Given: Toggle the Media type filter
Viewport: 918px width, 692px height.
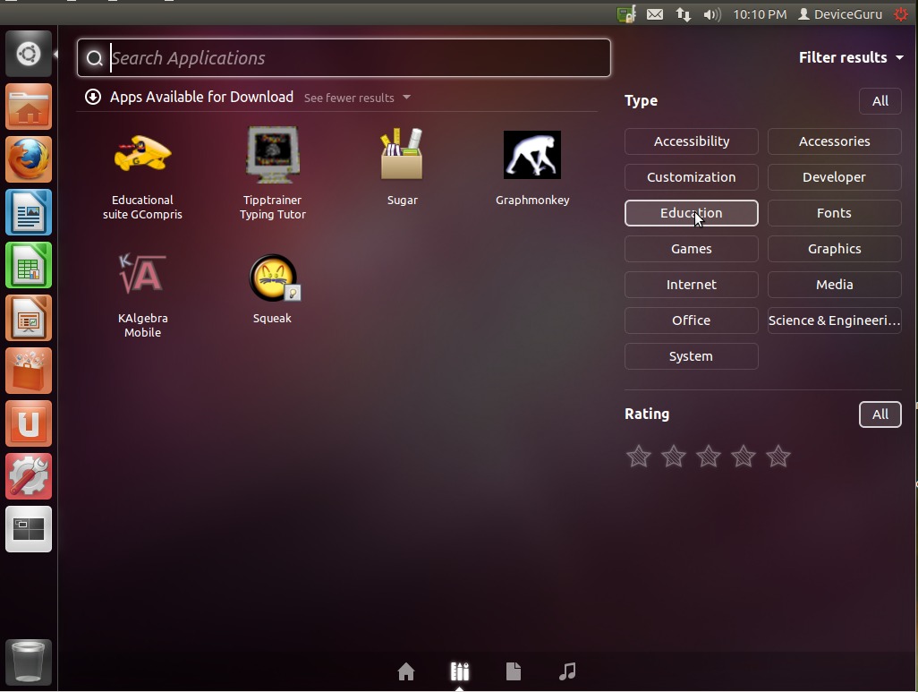Looking at the screenshot, I should [834, 284].
